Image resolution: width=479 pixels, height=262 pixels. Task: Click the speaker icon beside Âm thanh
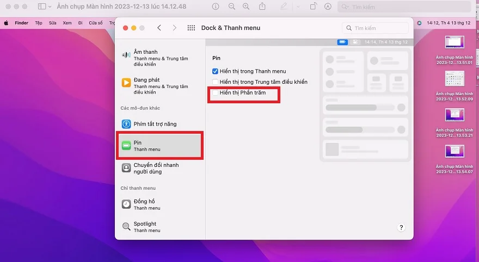pyautogui.click(x=126, y=55)
